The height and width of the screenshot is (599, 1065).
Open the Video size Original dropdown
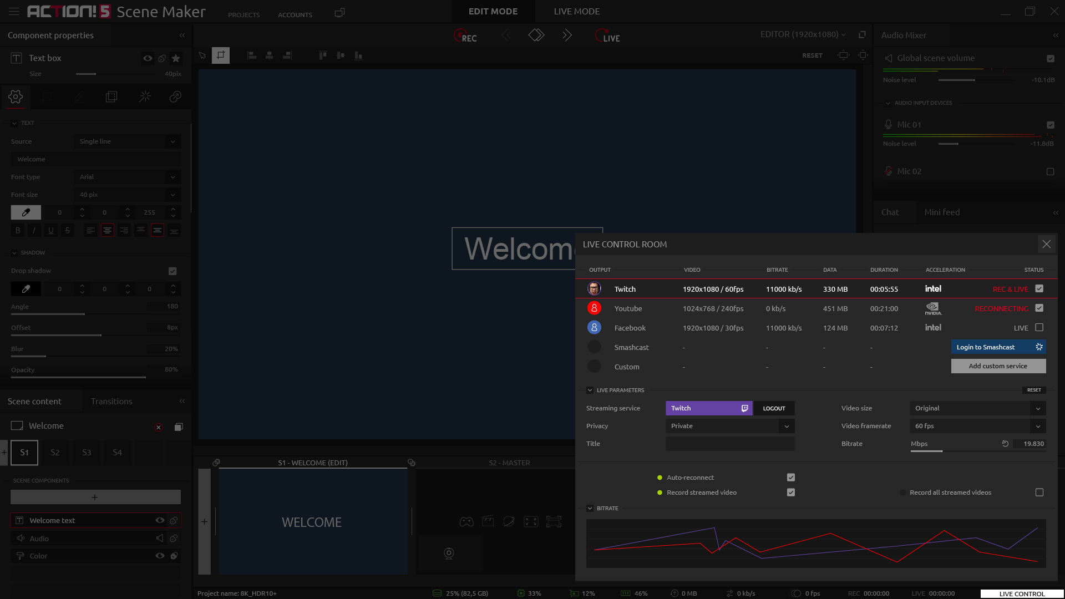click(x=978, y=408)
